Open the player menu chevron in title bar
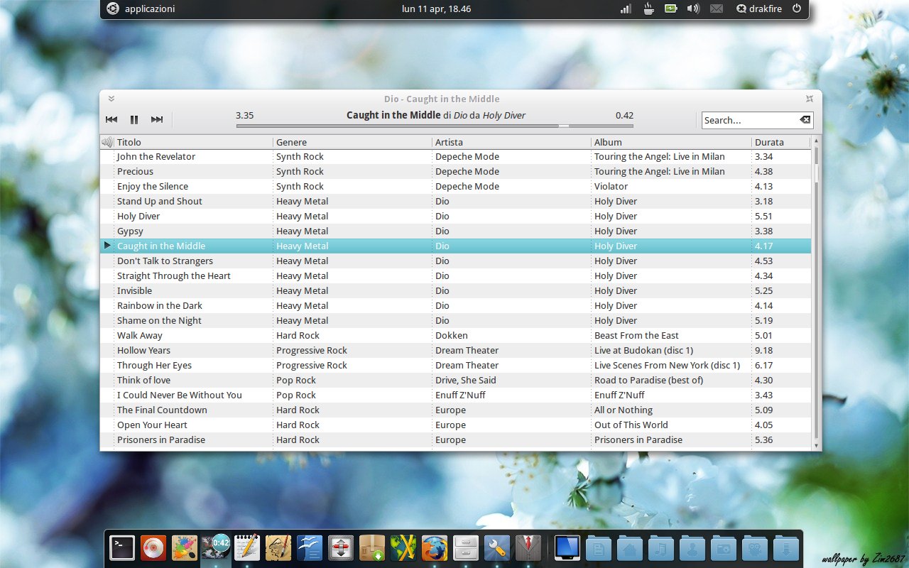909x568 pixels. 111,99
